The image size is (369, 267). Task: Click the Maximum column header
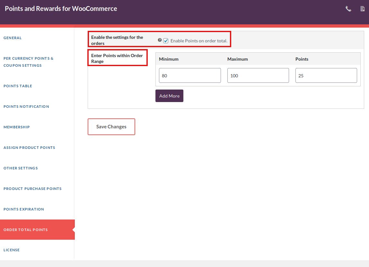(x=237, y=59)
